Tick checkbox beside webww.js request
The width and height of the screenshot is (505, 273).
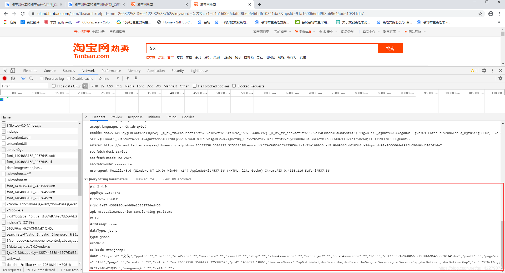click(x=4, y=259)
